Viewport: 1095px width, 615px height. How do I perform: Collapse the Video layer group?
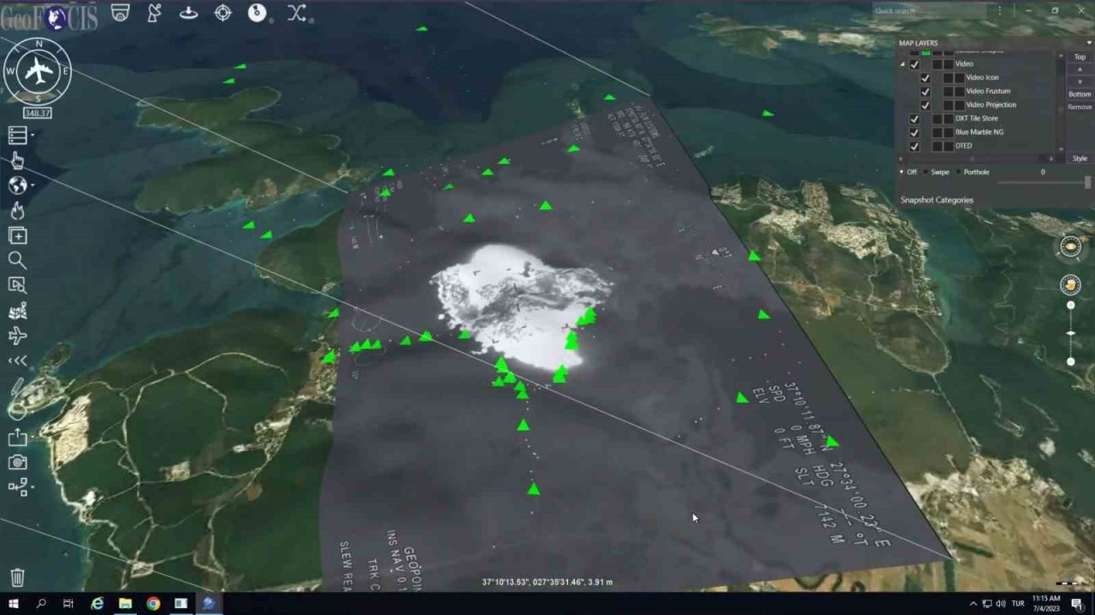pos(902,64)
